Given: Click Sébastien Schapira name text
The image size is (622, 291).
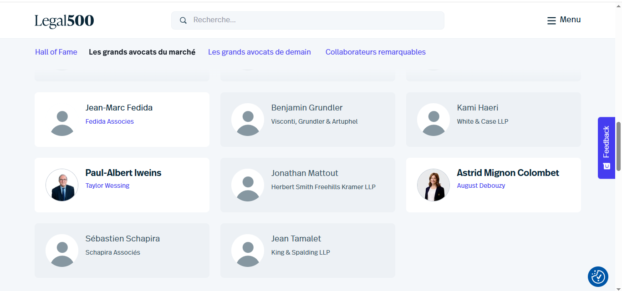Looking at the screenshot, I should (x=122, y=239).
